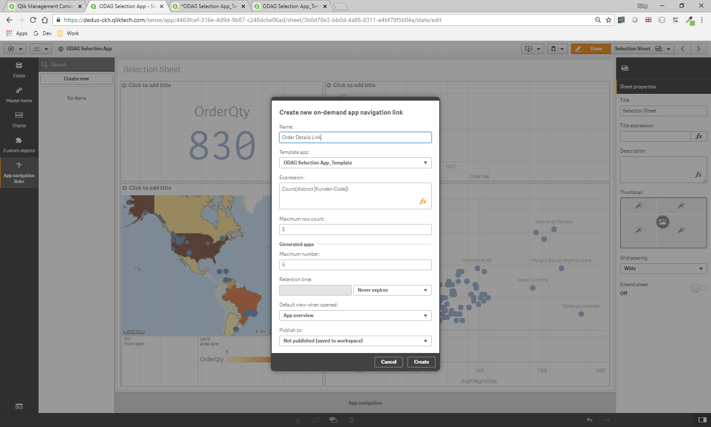This screenshot has height=427, width=711.
Task: Open the list view menu dropdown
Action: (x=41, y=49)
